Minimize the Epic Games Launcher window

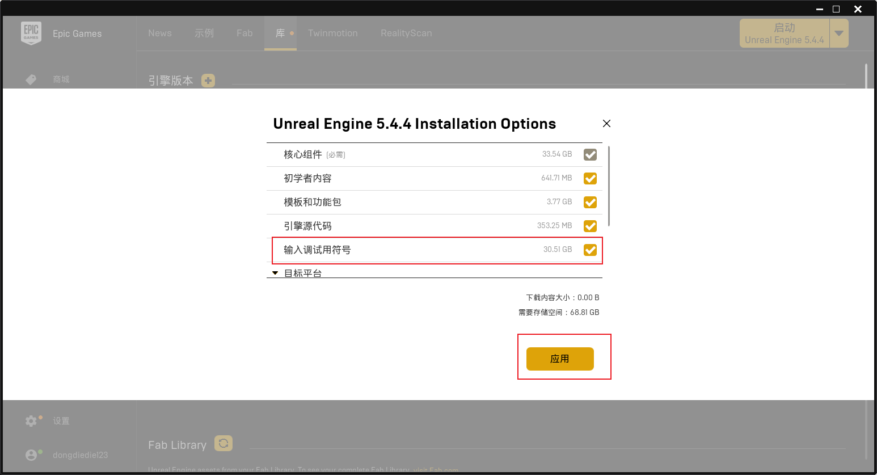click(x=820, y=9)
